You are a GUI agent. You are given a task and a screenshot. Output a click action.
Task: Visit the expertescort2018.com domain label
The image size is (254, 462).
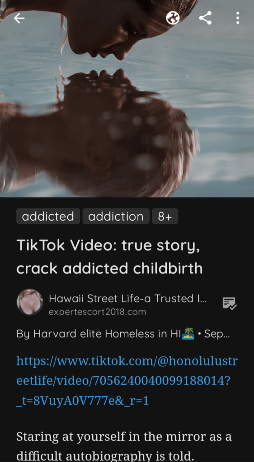tap(97, 312)
